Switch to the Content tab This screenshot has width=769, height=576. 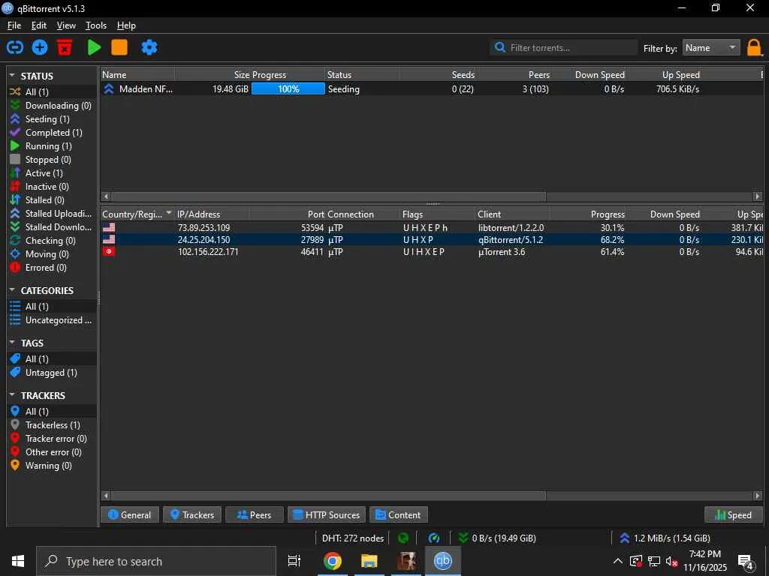(398, 514)
